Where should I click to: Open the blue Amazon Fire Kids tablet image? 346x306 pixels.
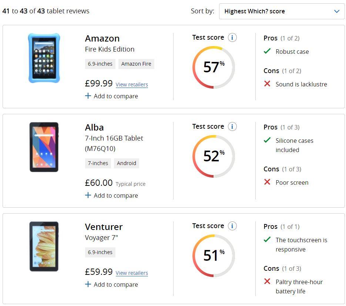44,58
